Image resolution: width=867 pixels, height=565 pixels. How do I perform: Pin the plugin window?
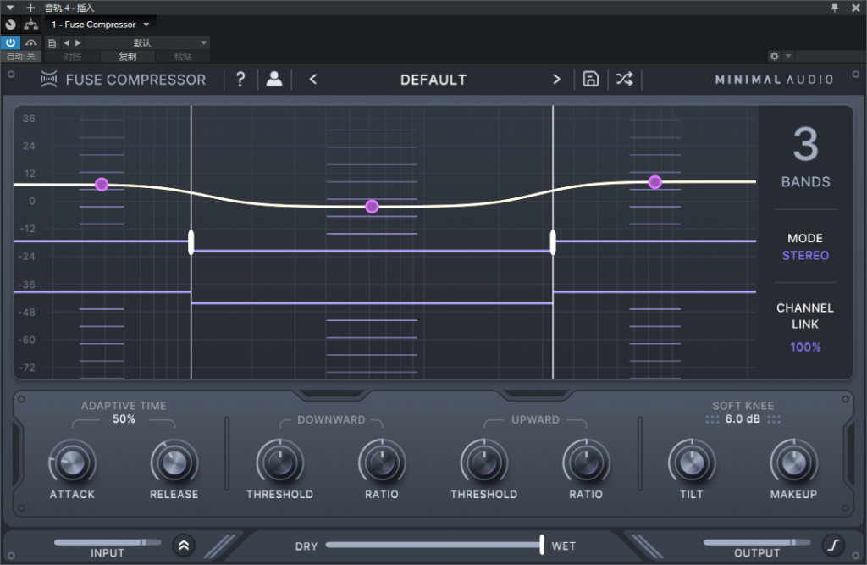click(x=835, y=8)
